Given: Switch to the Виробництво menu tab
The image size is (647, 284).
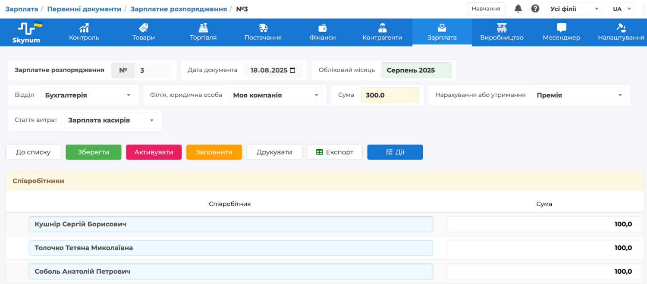Looking at the screenshot, I should tap(502, 32).
